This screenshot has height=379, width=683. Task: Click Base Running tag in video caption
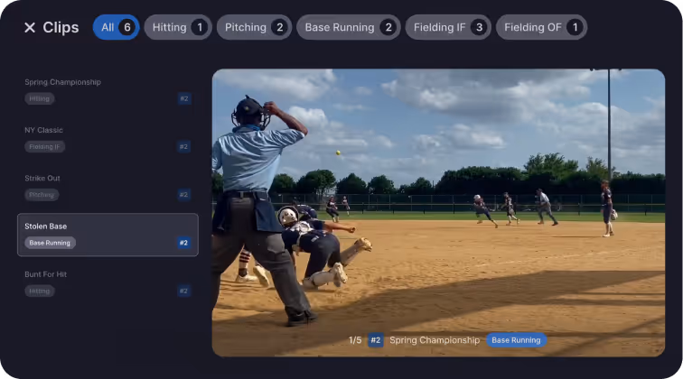point(516,340)
